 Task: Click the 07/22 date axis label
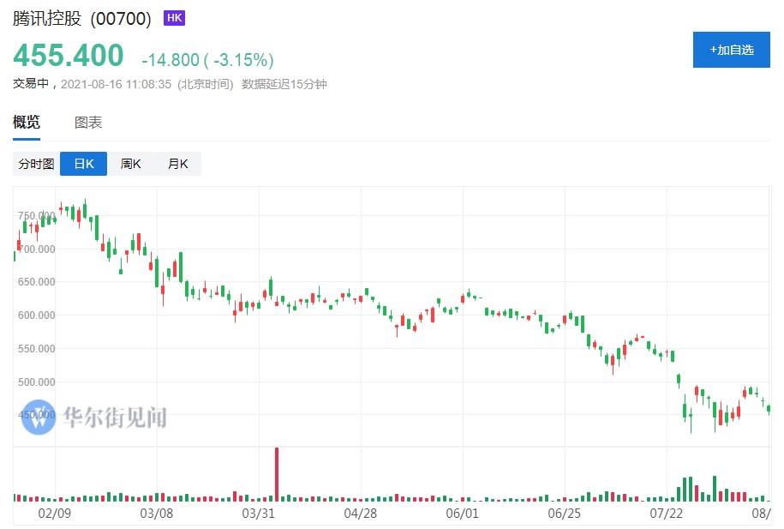click(x=667, y=513)
